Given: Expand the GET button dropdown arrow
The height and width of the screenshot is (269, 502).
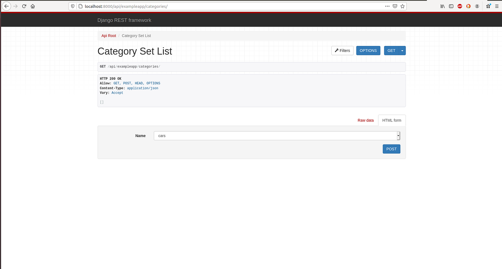Looking at the screenshot, I should tap(402, 51).
